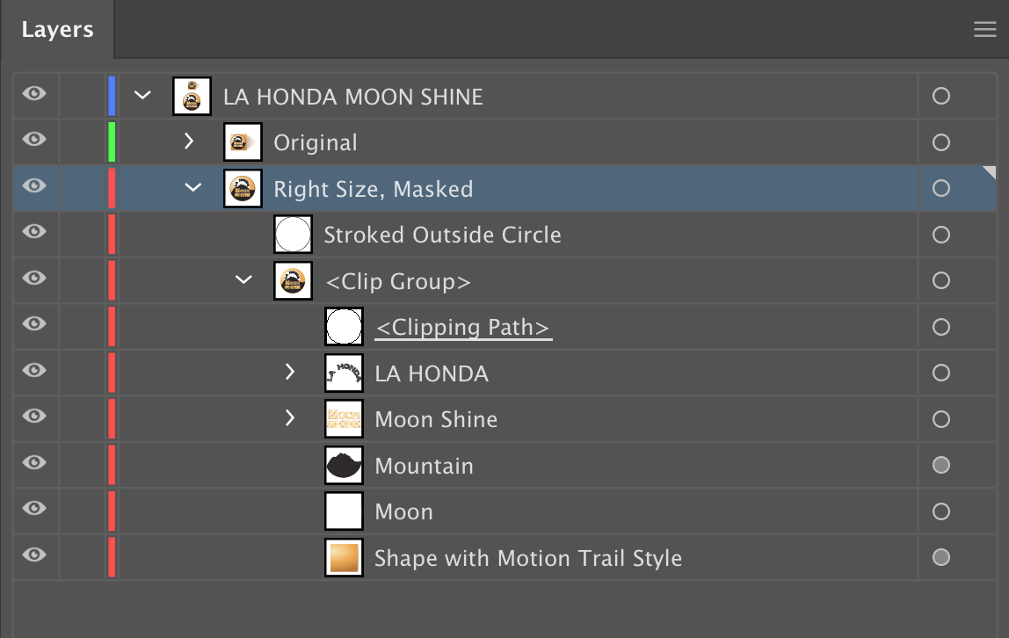This screenshot has width=1009, height=638.
Task: Click the LA HONDA MOON SHINE layer thumbnail
Action: (192, 97)
